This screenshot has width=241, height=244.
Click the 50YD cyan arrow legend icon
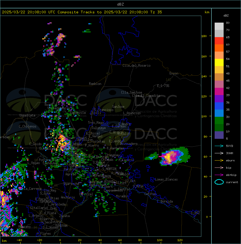[x=219, y=146]
